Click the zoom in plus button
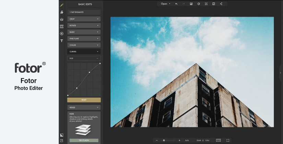The image size is (283, 144). point(179,140)
